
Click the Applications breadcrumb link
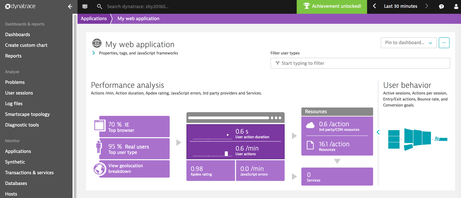click(x=94, y=19)
